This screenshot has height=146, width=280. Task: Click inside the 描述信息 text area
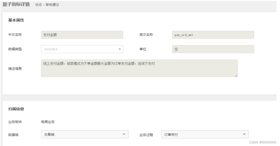[x=139, y=68]
